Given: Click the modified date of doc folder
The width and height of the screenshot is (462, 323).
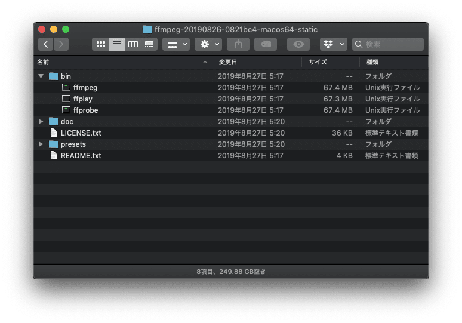Looking at the screenshot, I should pos(251,121).
